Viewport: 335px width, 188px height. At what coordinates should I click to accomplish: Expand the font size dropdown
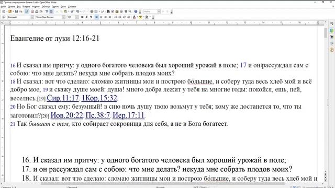click(x=77, y=17)
